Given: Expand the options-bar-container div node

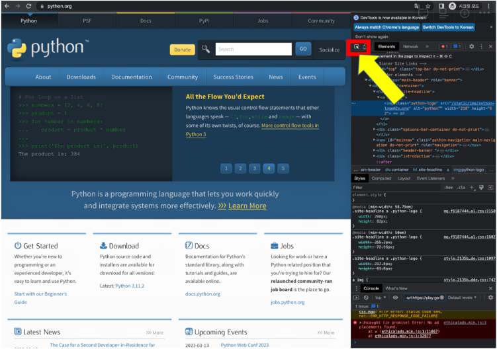Looking at the screenshot, I should click(x=375, y=129).
